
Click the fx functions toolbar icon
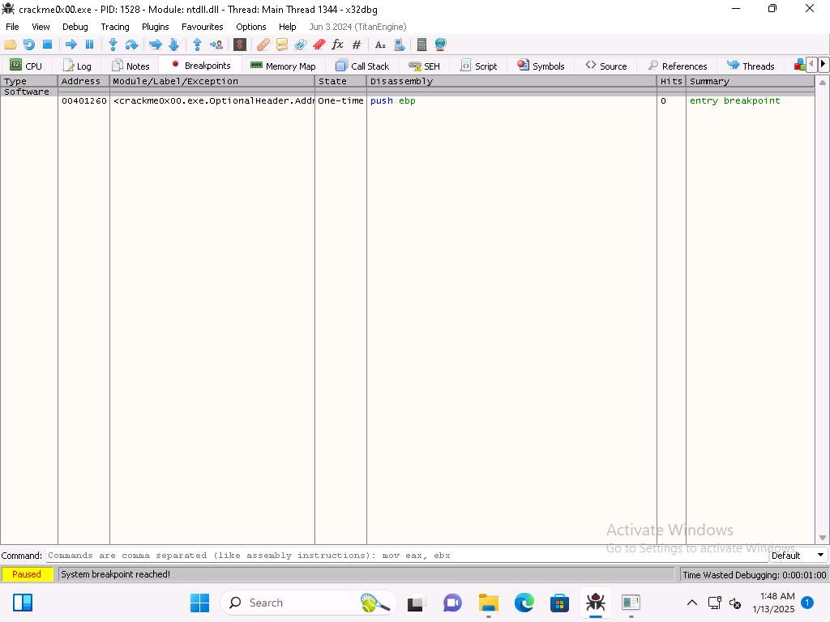point(338,45)
